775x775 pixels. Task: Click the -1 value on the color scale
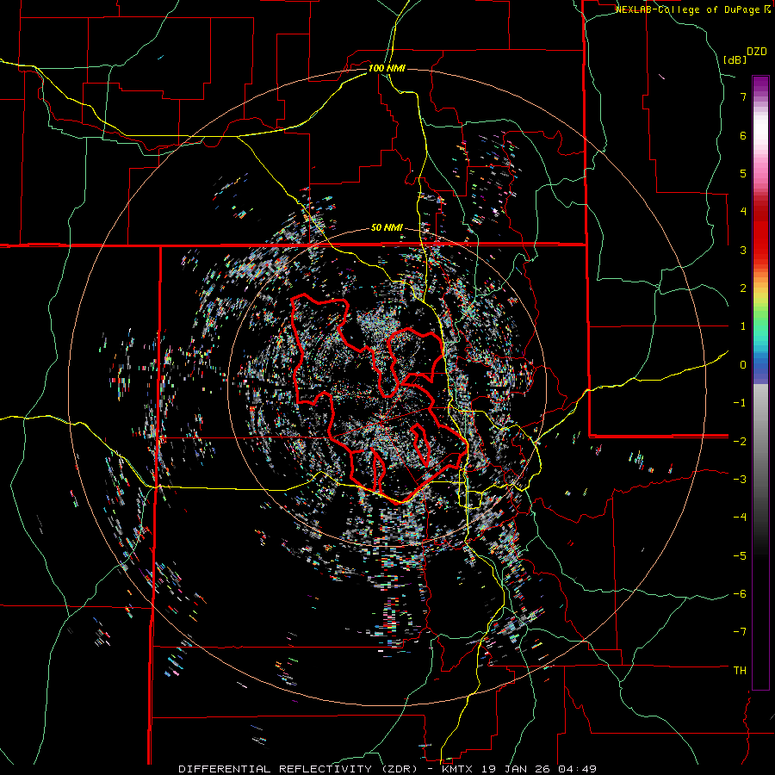[x=740, y=403]
